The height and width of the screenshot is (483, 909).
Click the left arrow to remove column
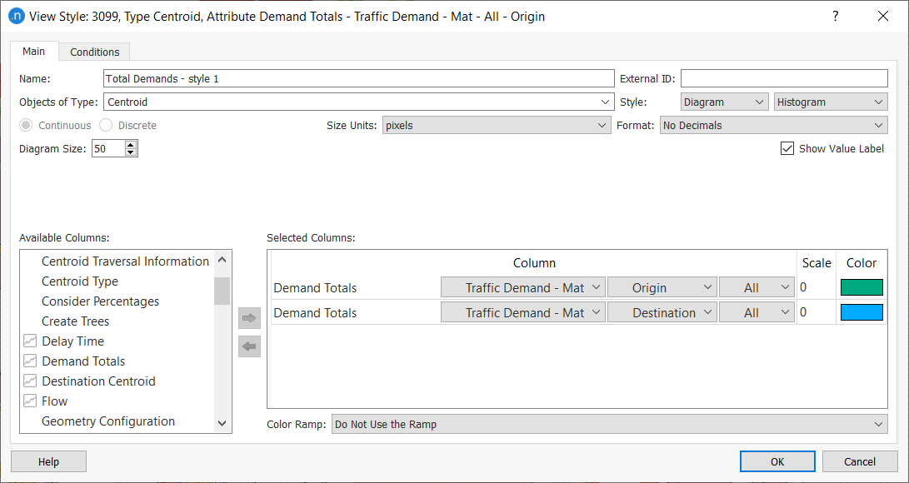point(249,346)
